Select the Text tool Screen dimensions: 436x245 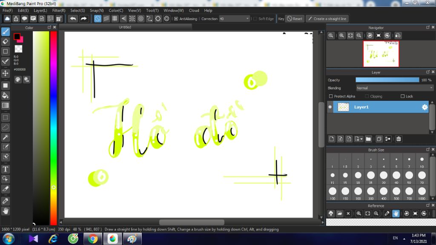pos(5,169)
